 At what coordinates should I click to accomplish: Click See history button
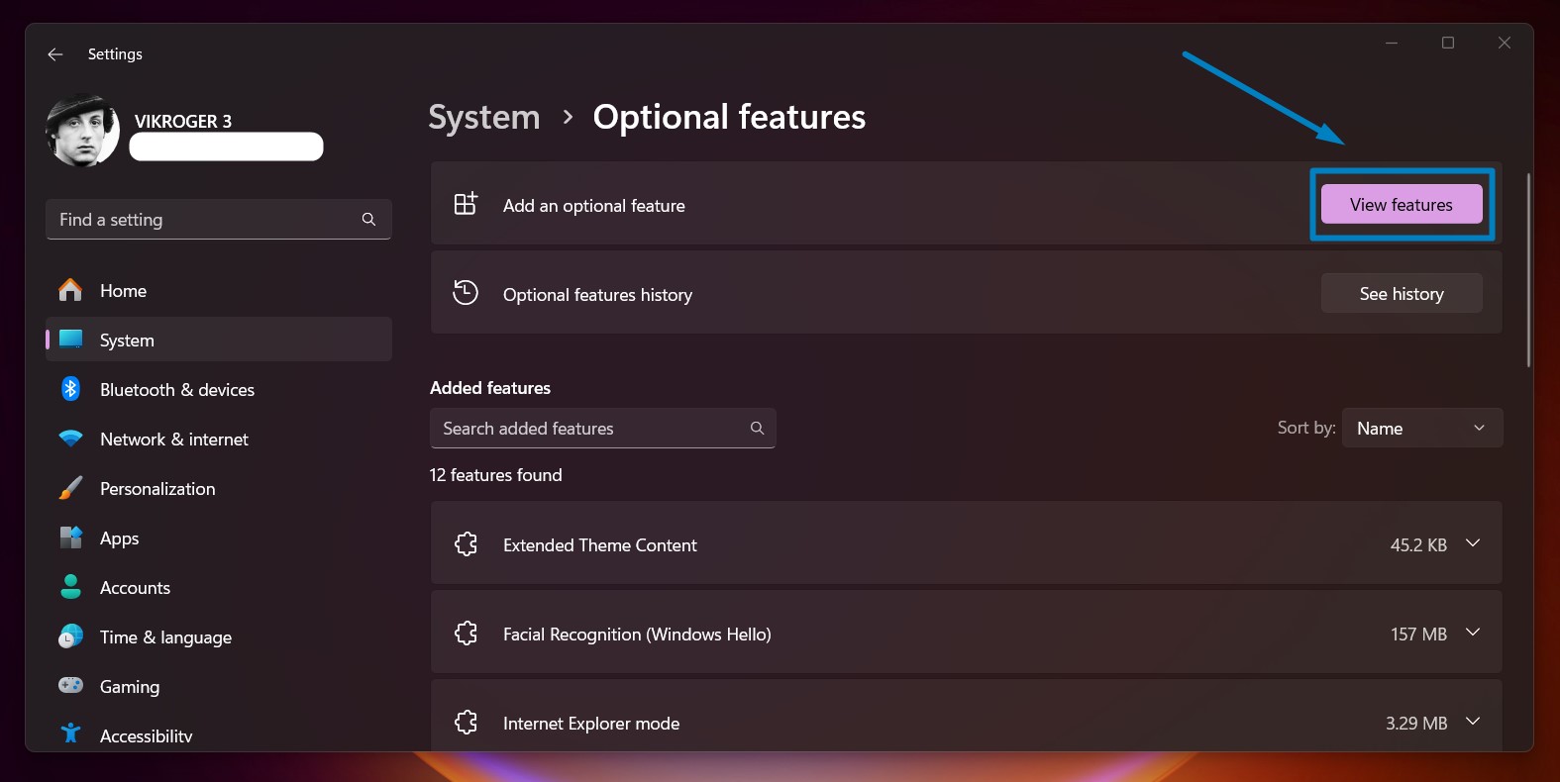pyautogui.click(x=1402, y=293)
